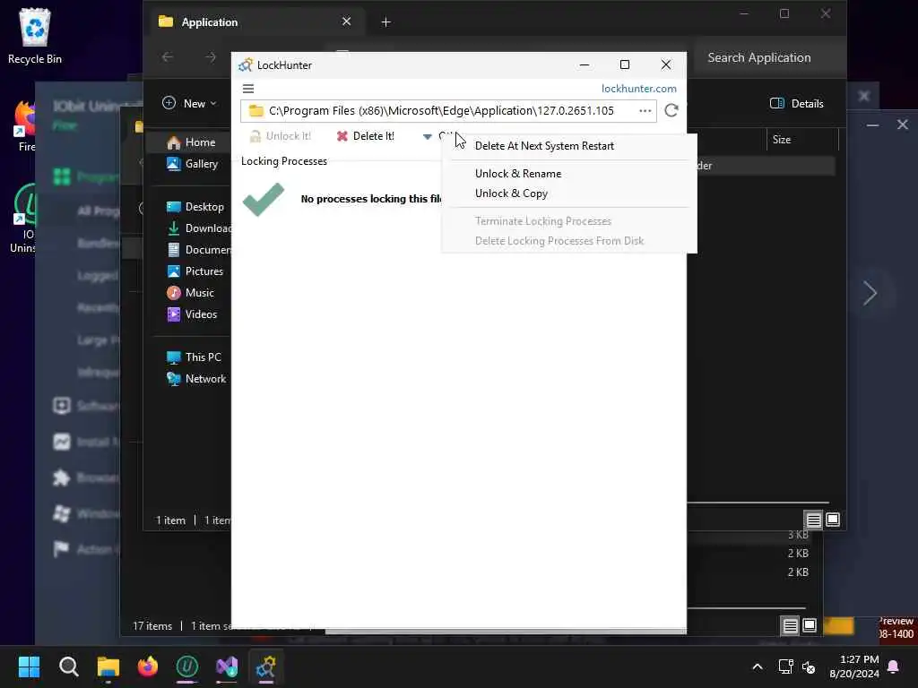This screenshot has width=918, height=688.
Task: Open the LockHunter hamburger menu
Action: point(248,89)
